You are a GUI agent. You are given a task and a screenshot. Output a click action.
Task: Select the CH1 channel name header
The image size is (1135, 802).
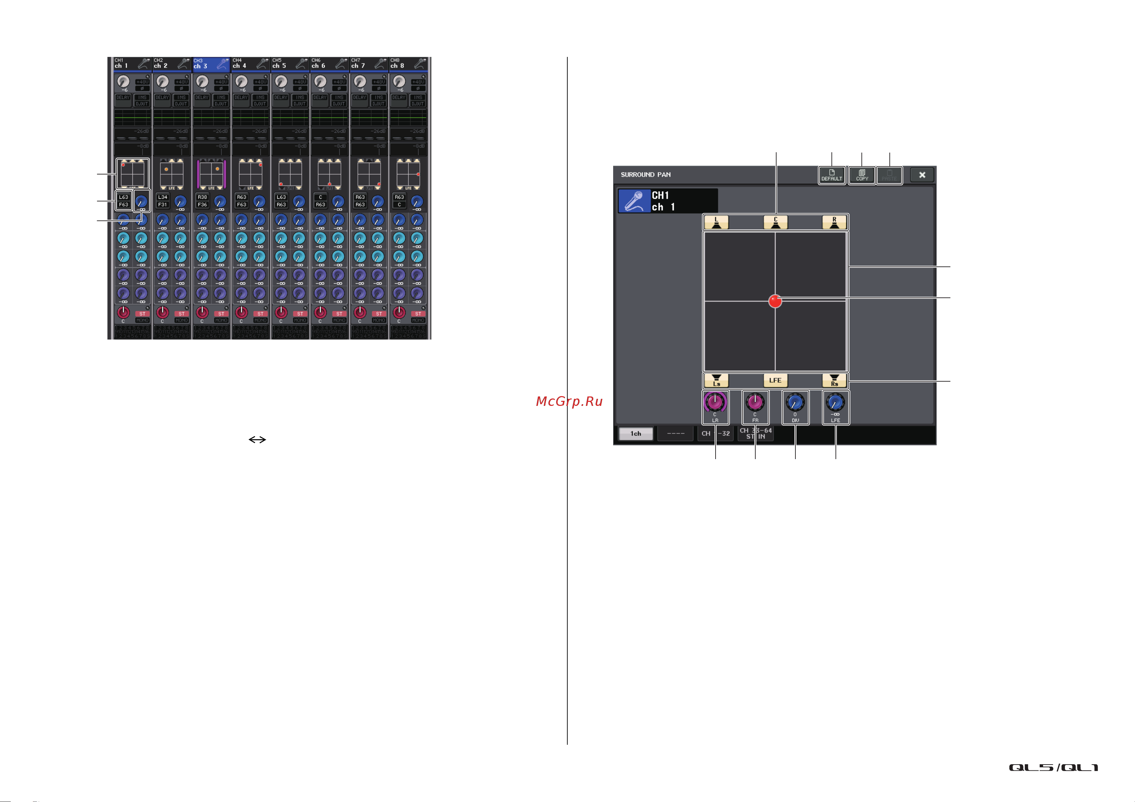tap(132, 64)
